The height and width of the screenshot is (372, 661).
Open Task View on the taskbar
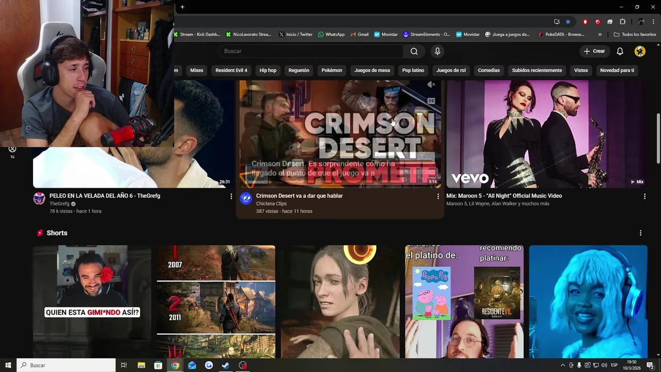click(124, 365)
